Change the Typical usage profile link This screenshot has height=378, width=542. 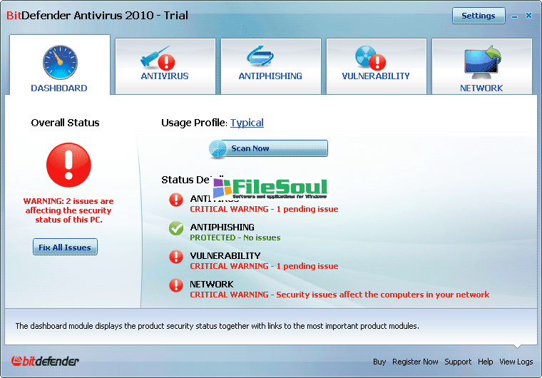coord(247,123)
